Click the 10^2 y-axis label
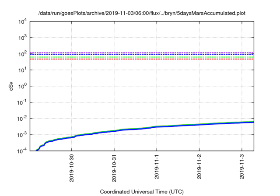The image size is (280, 196). tap(23, 54)
